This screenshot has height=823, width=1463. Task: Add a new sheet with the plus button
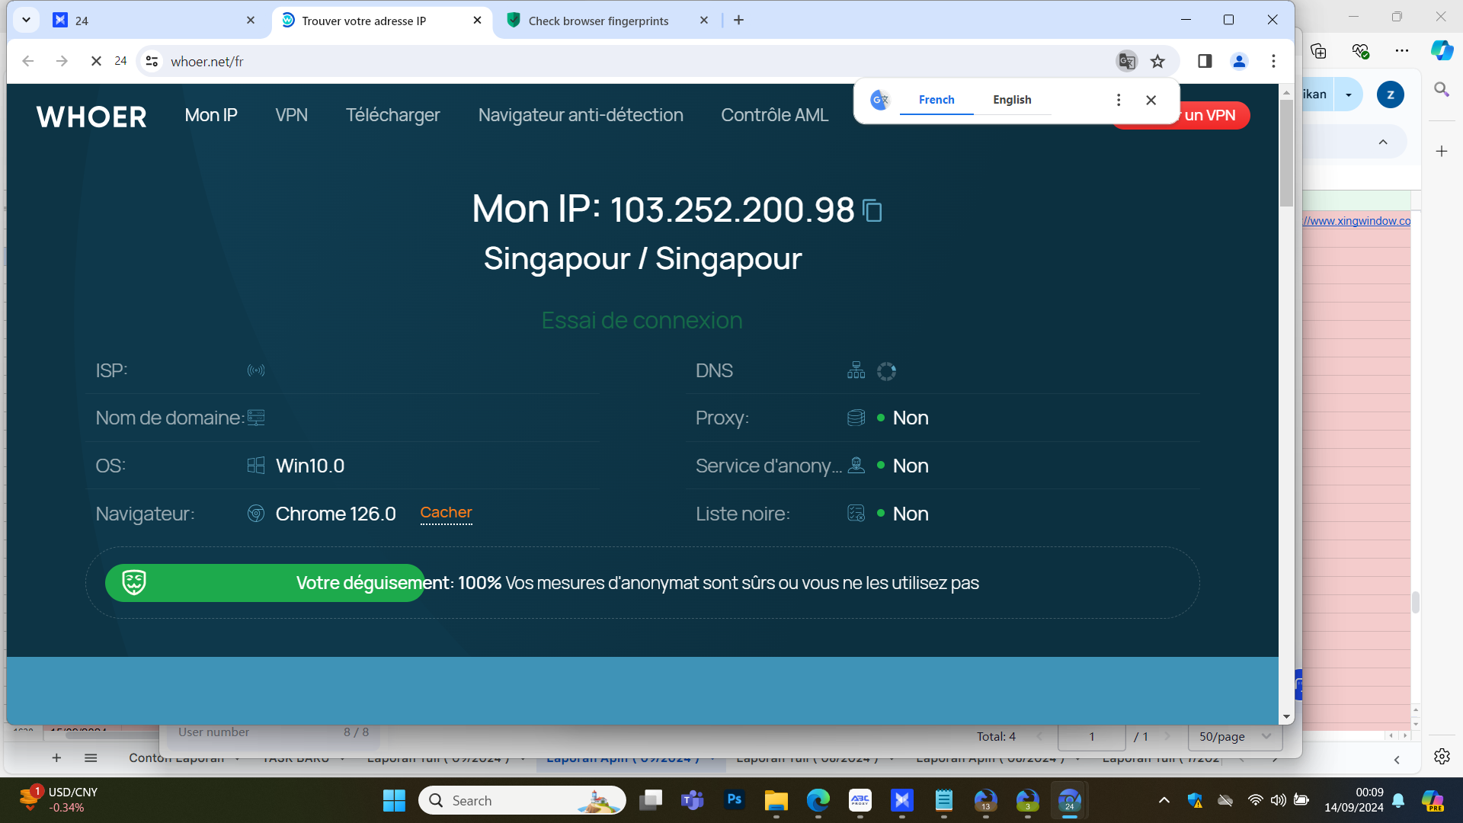56,757
